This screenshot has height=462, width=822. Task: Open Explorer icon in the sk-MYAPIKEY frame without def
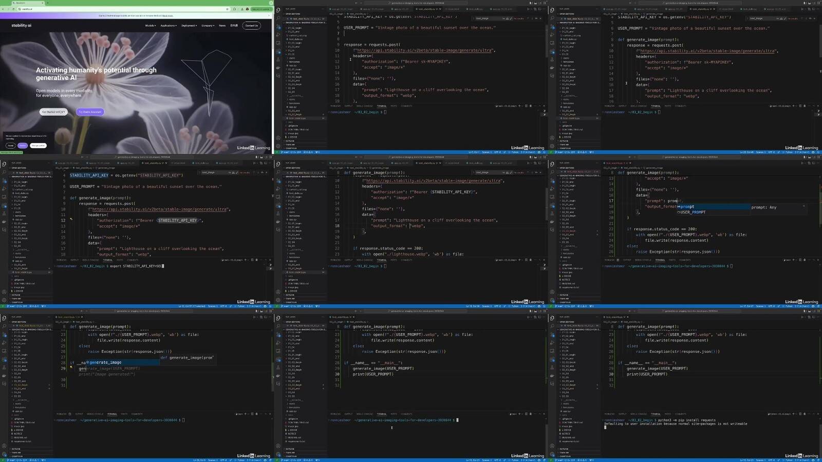278,10
